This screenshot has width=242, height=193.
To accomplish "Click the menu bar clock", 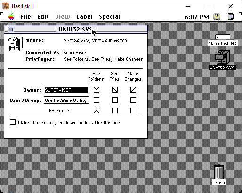I will pyautogui.click(x=197, y=17).
